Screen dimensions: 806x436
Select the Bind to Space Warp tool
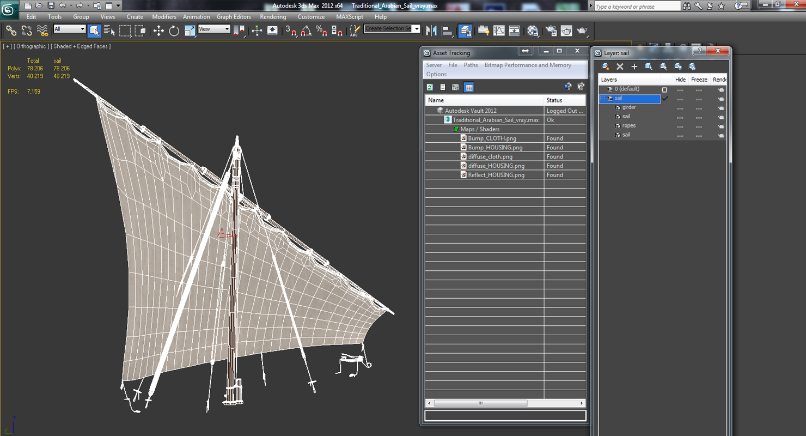[42, 31]
